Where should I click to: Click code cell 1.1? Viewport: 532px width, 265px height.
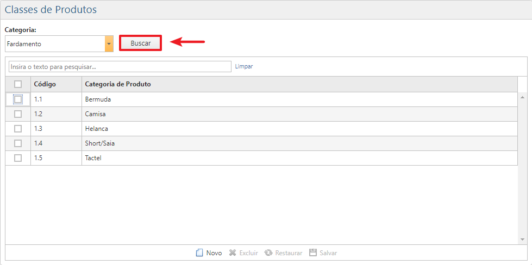click(x=57, y=99)
